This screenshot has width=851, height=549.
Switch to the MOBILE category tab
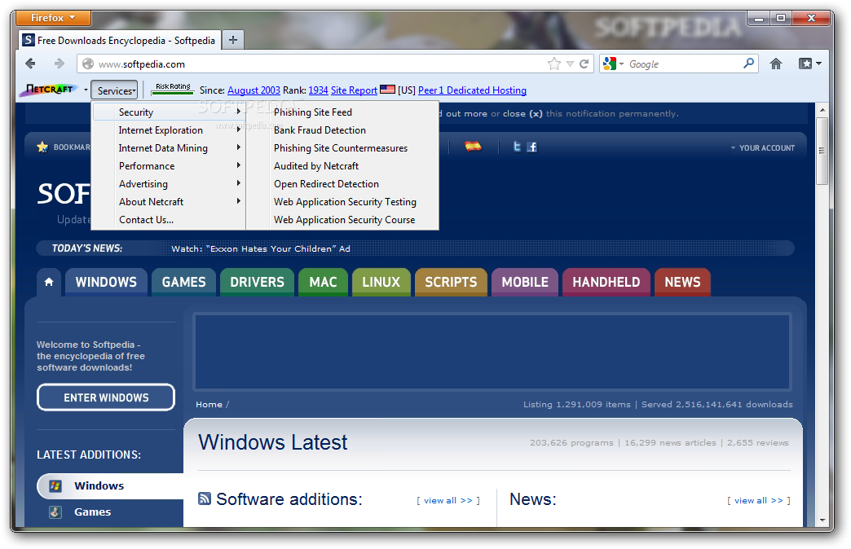click(525, 282)
